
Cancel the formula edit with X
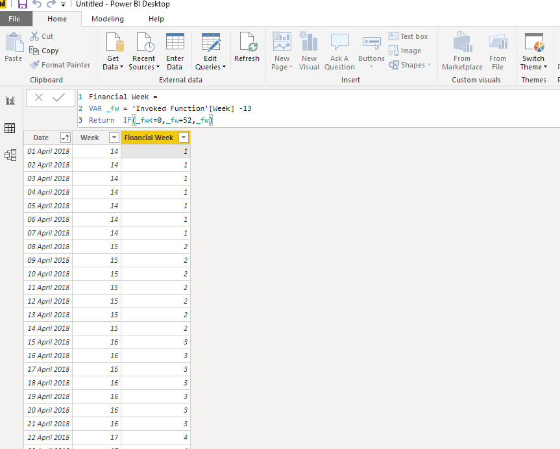click(x=38, y=97)
